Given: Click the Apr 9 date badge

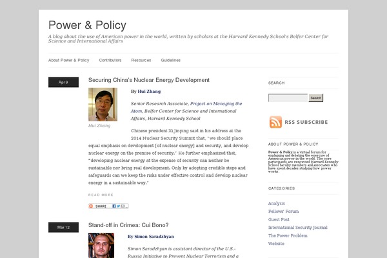Looking at the screenshot, I should coord(63,82).
